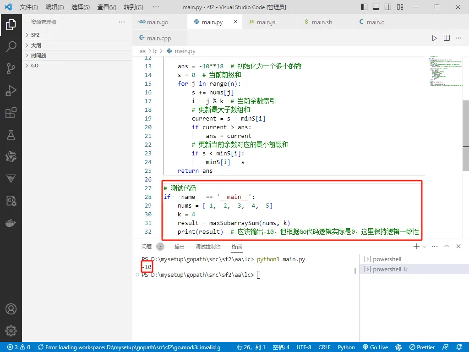Open terminal panel more actions
The height and width of the screenshot is (352, 469).
(435, 246)
